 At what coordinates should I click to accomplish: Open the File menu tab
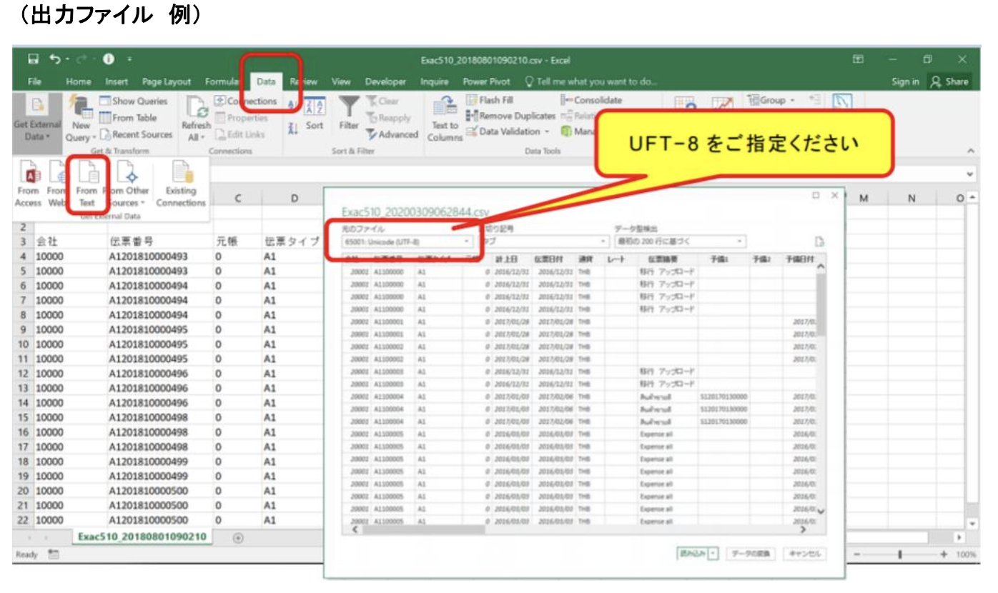click(x=34, y=81)
